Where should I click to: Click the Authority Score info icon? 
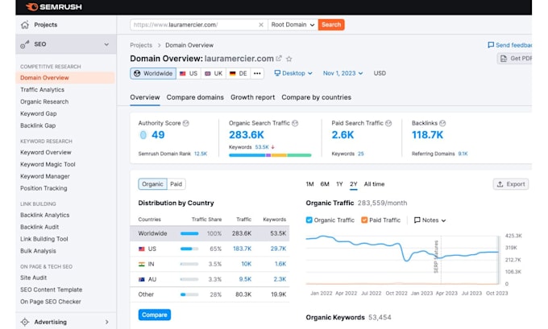pos(186,123)
